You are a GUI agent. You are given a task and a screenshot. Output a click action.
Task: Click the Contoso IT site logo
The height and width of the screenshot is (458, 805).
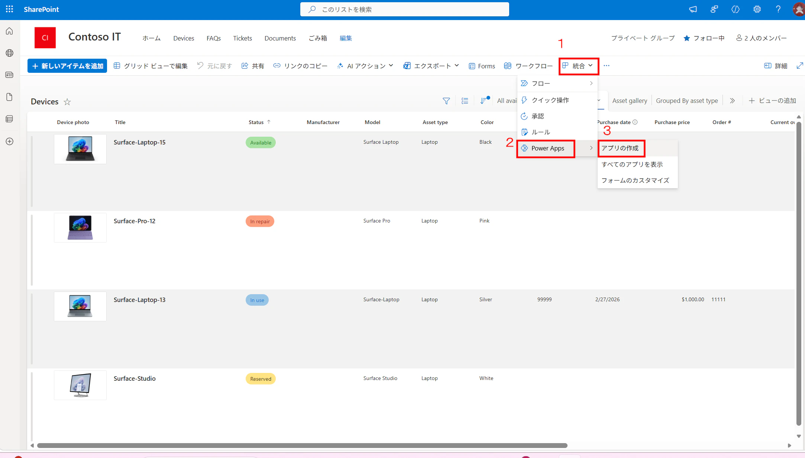tap(45, 38)
